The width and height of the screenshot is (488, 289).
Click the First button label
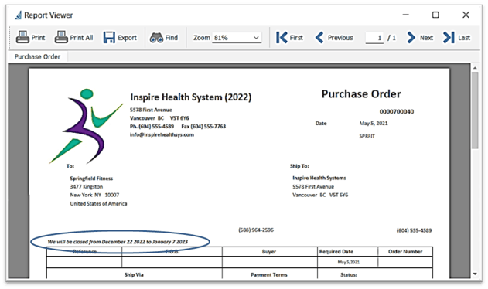(296, 38)
